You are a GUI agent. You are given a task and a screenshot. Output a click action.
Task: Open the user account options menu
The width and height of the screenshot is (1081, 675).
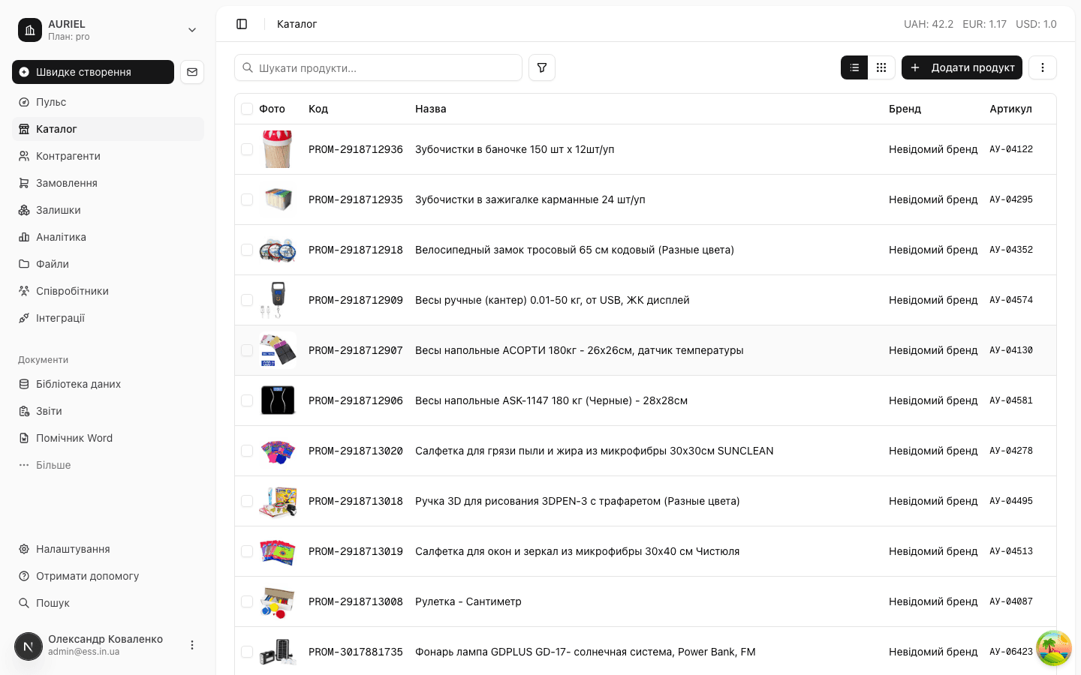click(x=192, y=645)
